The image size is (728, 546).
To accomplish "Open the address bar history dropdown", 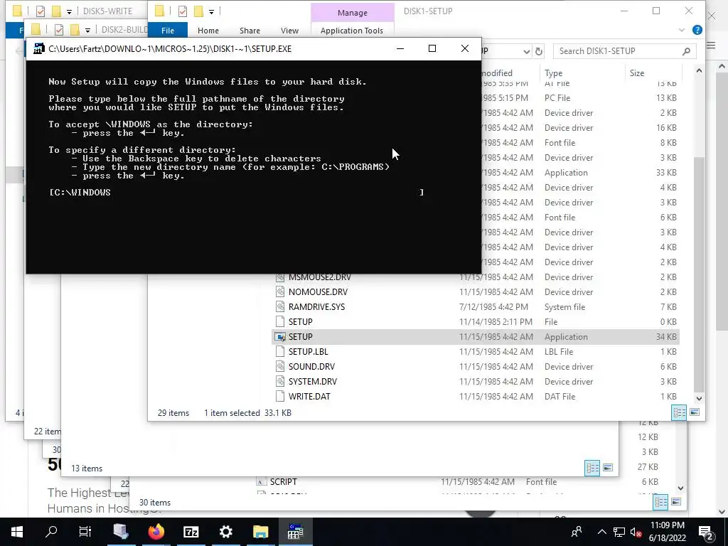I will pyautogui.click(x=527, y=51).
